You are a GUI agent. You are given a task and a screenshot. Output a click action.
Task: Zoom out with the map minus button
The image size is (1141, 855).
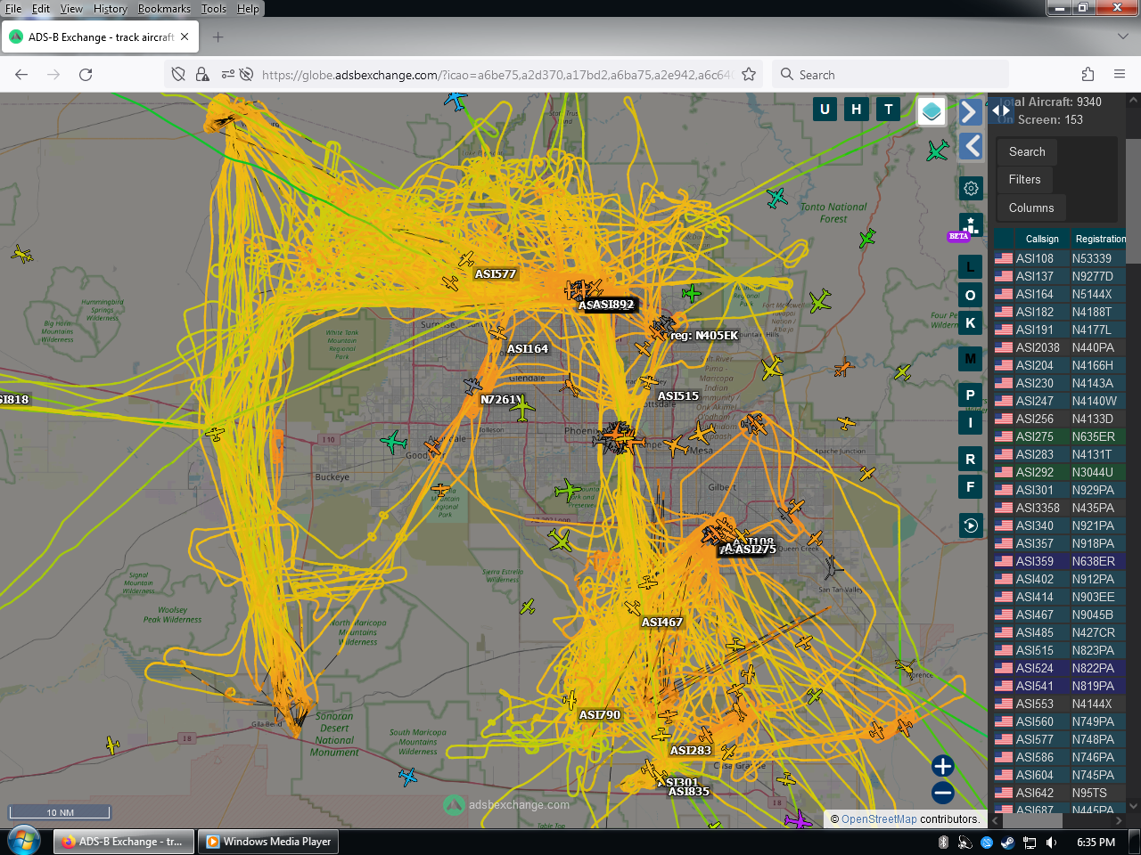[x=943, y=793]
